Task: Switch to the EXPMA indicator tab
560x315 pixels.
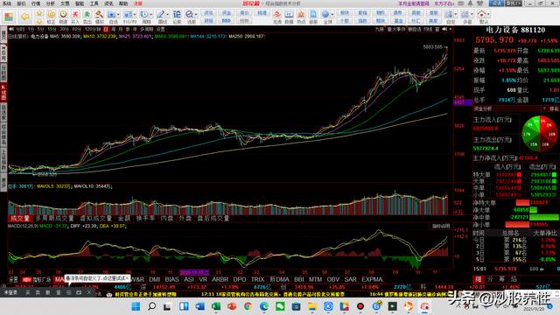Action: click(372, 279)
